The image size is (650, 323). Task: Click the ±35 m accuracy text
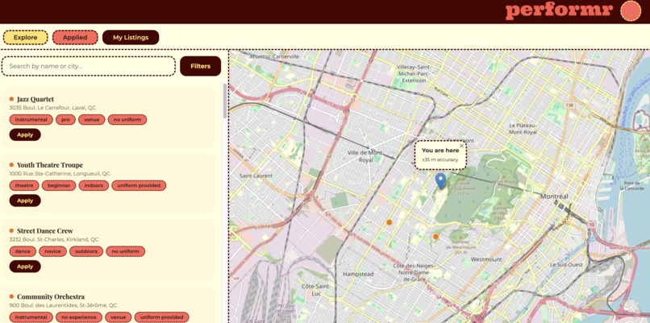tap(440, 159)
